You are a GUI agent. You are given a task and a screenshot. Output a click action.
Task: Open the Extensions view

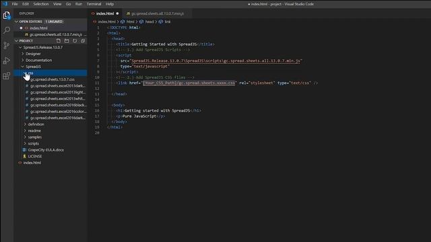(x=7, y=75)
